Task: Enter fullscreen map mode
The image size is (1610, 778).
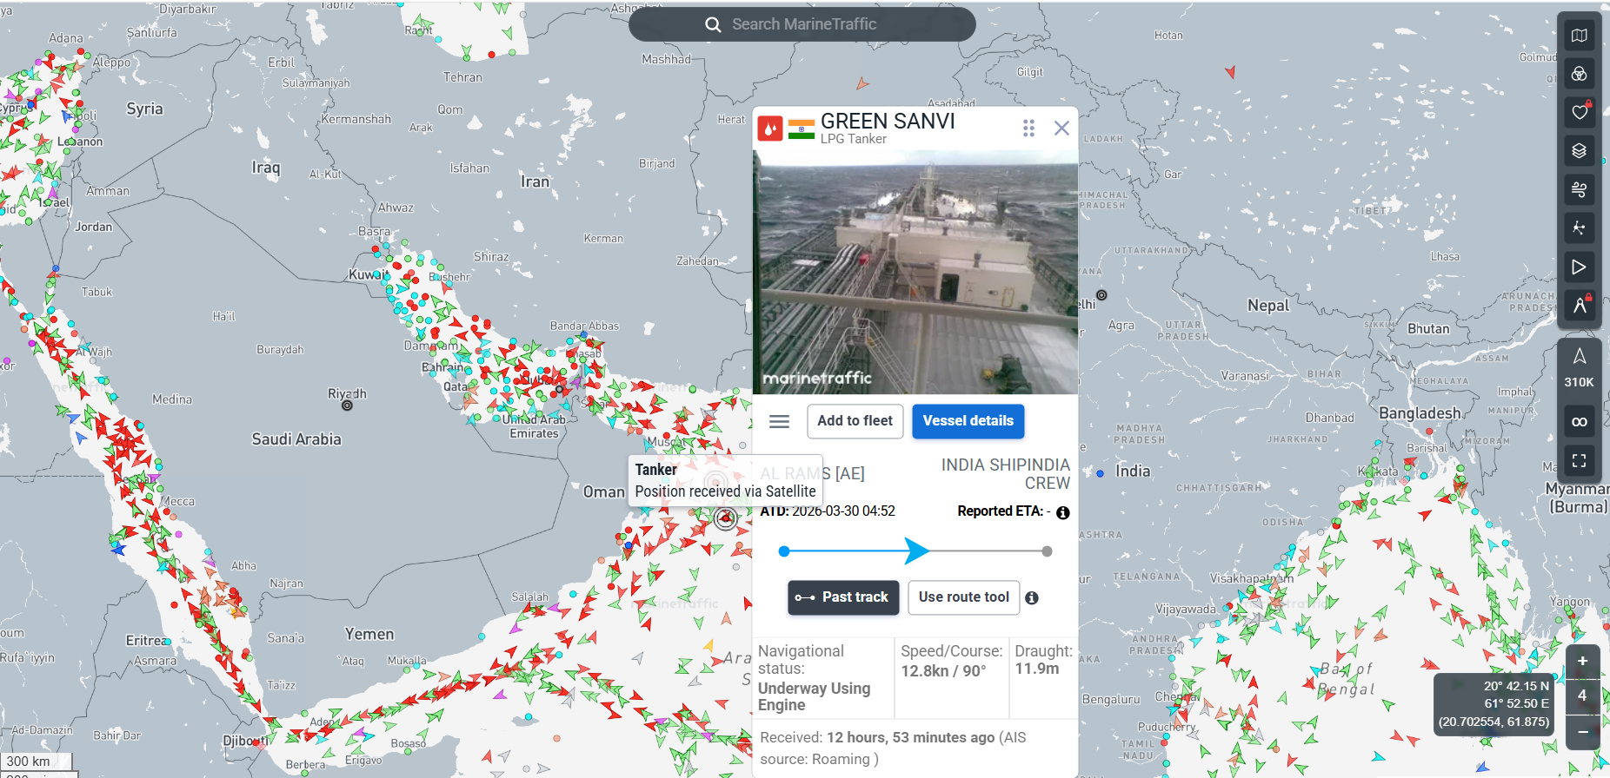Action: pos(1579,460)
